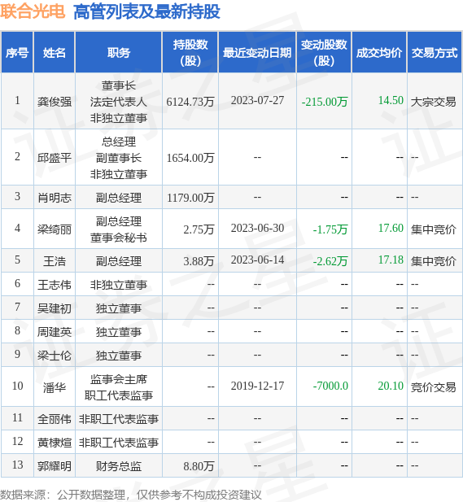Click row number 10
Viewport: 463px width, 502px height.
coord(18,386)
